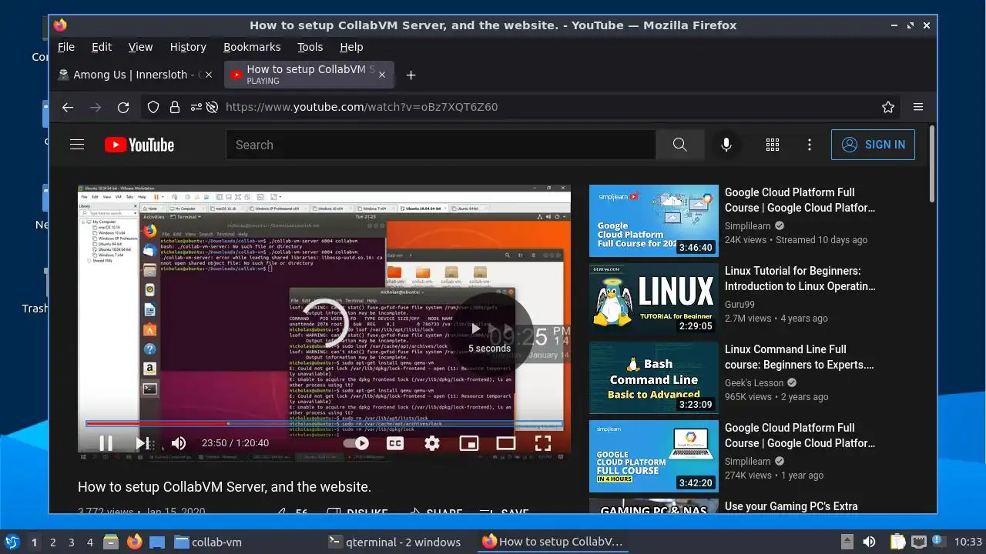Open system volume tray icon
This screenshot has height=554, width=986.
click(x=869, y=542)
